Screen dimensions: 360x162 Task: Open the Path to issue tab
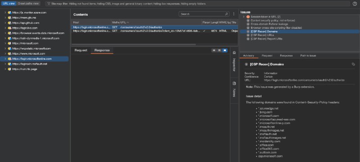click(308, 56)
